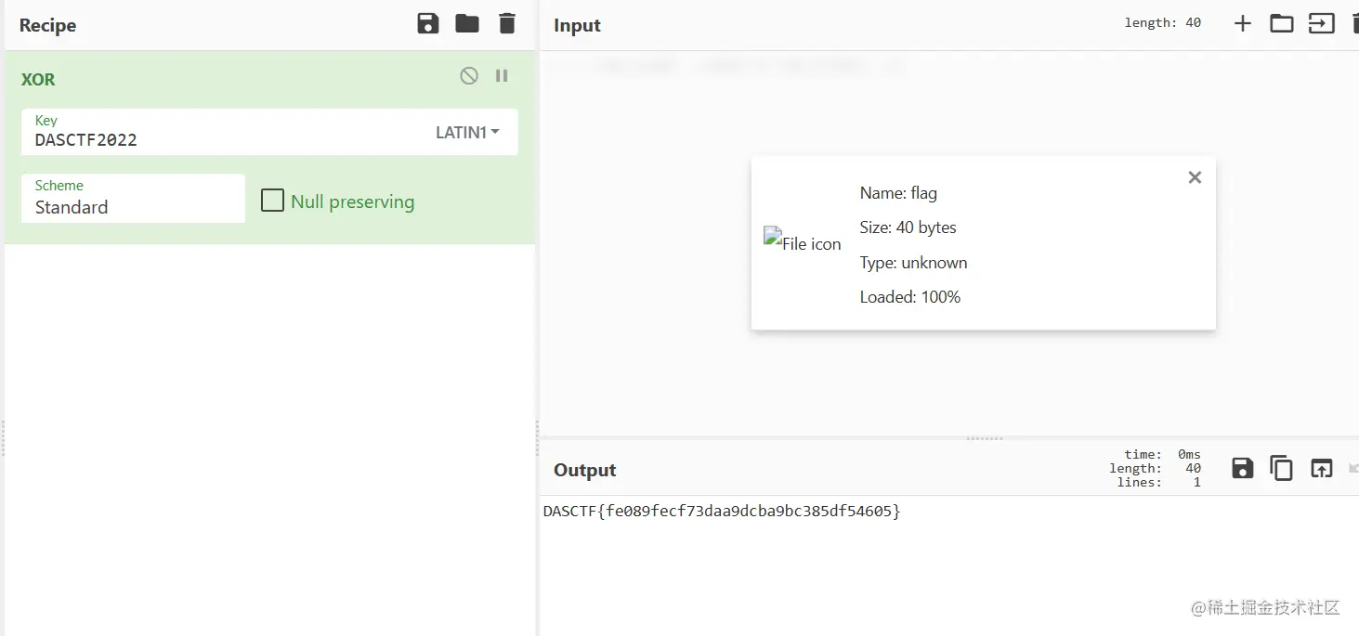Select the DASCTF flag output text

coord(722,512)
